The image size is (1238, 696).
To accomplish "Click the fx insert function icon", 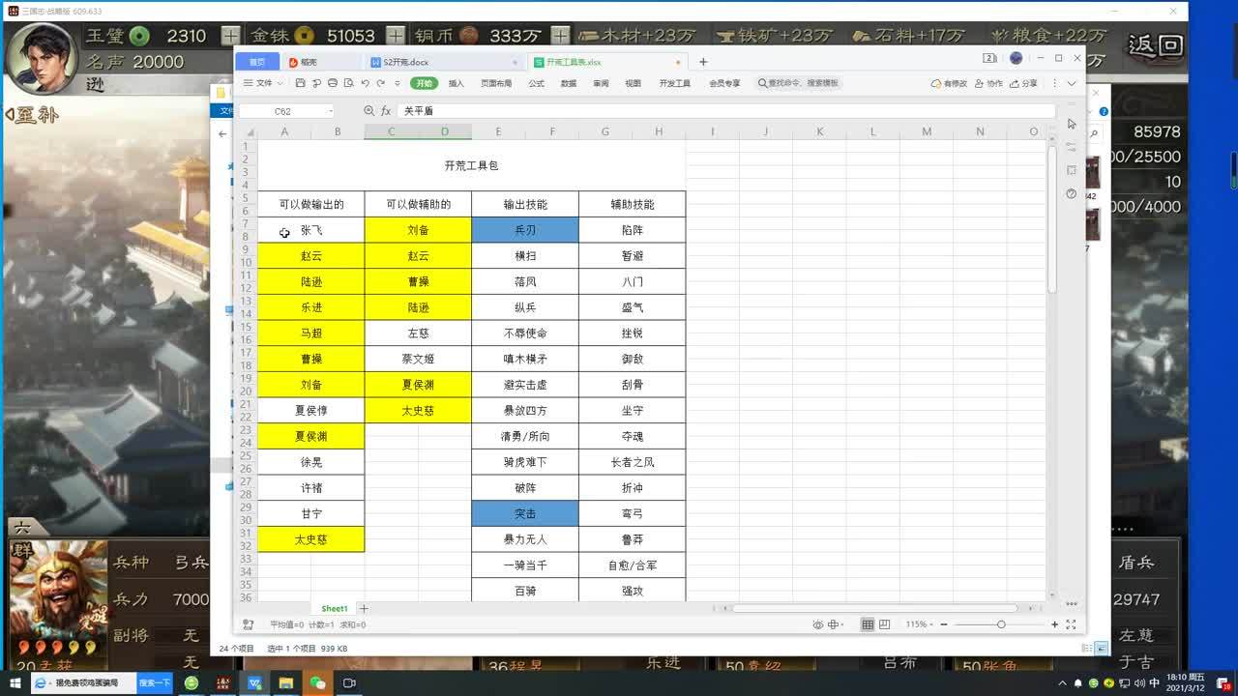I will click(386, 111).
